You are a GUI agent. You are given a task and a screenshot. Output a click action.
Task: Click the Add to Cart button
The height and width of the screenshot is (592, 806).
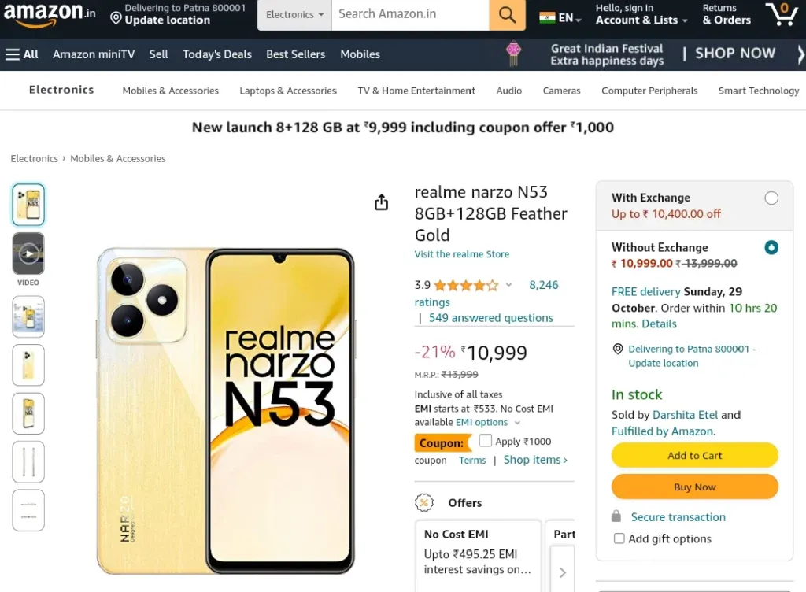tap(694, 455)
